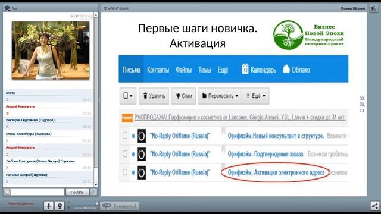Viewport: 381px width, 214px height.
Task: Open the РАСПРОДАЖА perfume ad link
Action: tap(239, 118)
